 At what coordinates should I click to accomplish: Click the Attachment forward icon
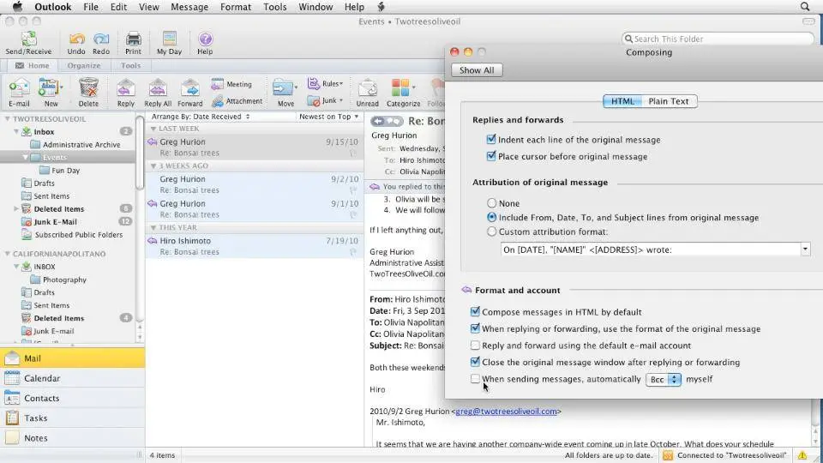[x=237, y=101]
